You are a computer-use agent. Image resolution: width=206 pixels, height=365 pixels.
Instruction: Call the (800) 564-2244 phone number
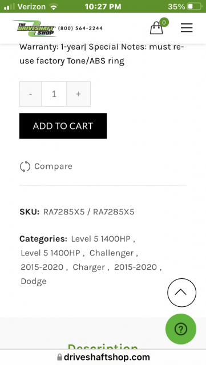(x=80, y=28)
